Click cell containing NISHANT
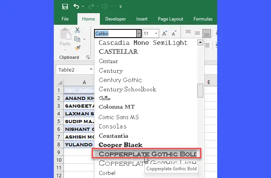Image resolution: width=271 pixels, height=178 pixels. pyautogui.click(x=79, y=129)
